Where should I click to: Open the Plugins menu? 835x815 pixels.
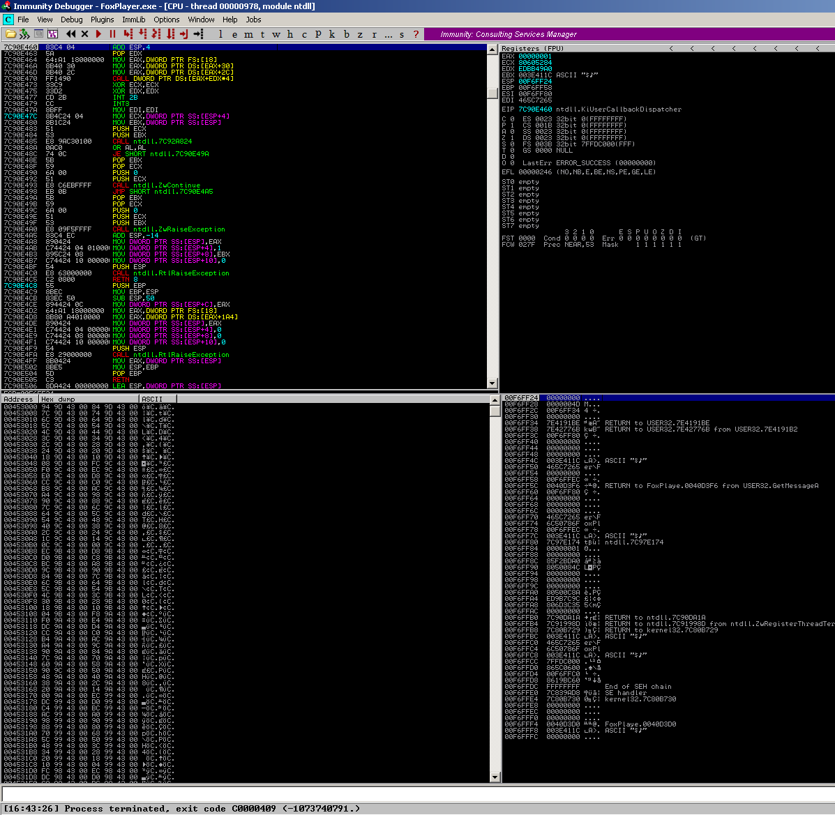pos(103,20)
